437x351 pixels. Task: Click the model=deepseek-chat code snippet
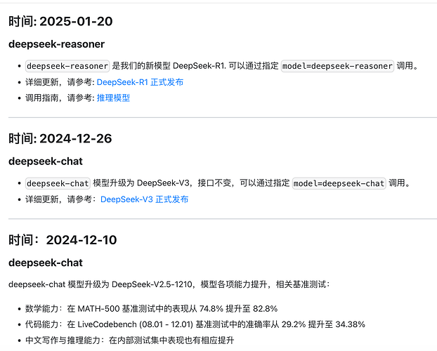click(339, 183)
